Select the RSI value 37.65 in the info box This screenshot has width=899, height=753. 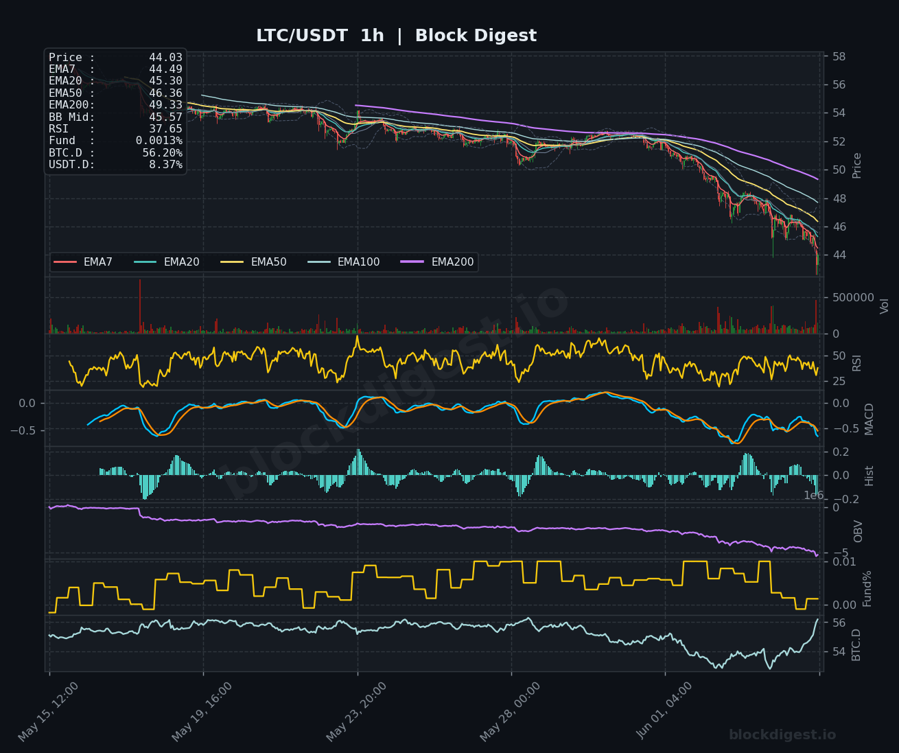(165, 129)
